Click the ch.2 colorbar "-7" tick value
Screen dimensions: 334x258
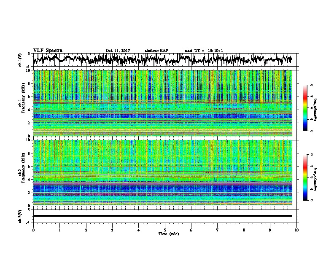[311, 200]
